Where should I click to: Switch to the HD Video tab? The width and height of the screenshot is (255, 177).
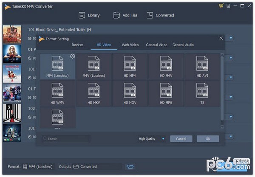coord(104,45)
